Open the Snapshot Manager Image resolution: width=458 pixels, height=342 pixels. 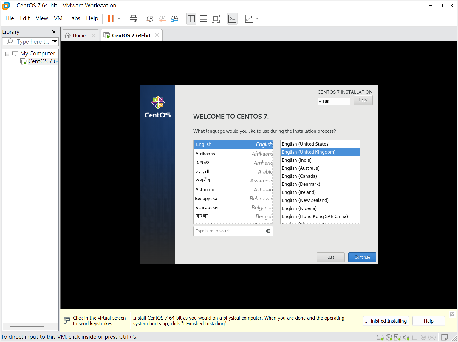point(175,18)
